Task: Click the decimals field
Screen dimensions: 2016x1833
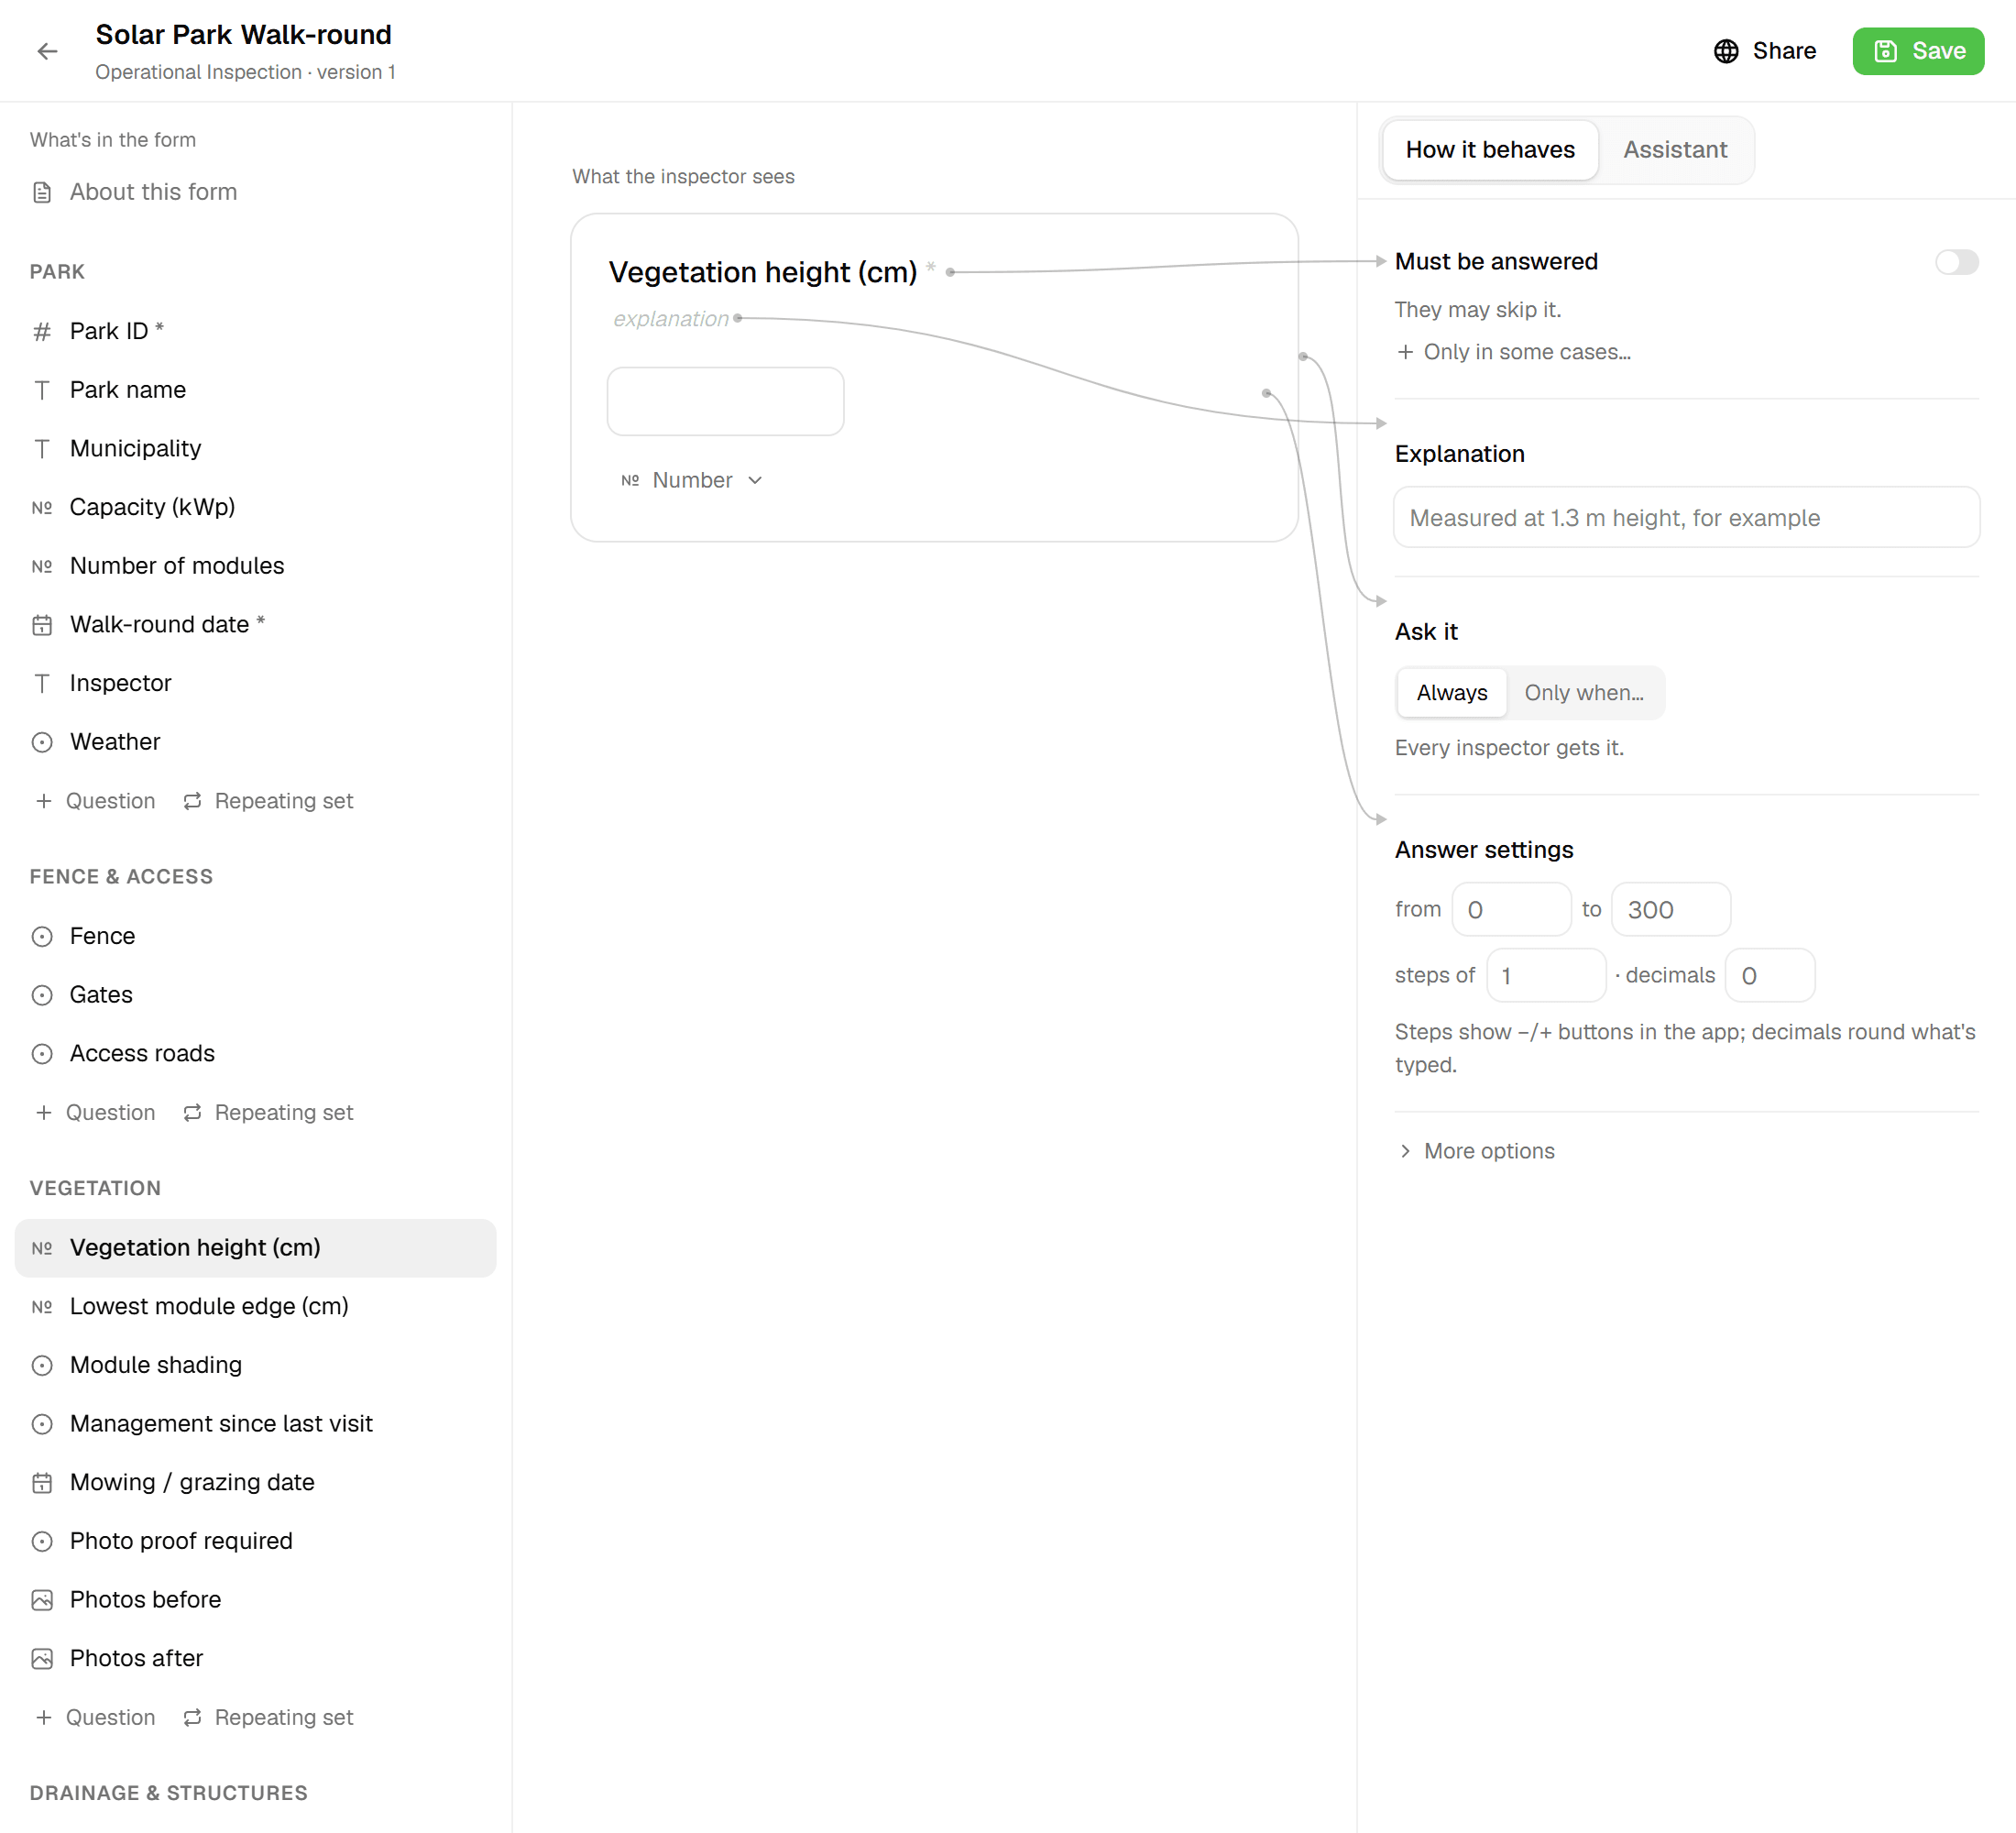Action: tap(1769, 976)
